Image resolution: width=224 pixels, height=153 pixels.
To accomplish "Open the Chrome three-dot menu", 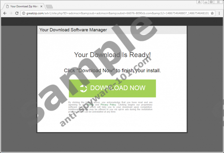I will (219, 13).
